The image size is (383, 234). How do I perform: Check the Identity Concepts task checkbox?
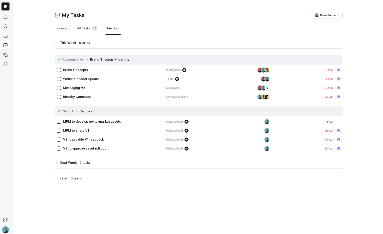pos(59,97)
